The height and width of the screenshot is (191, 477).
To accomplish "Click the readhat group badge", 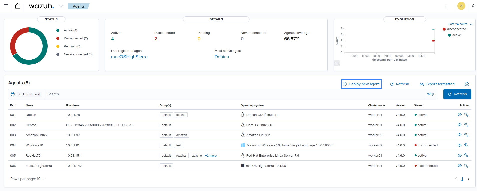I will pyautogui.click(x=181, y=156).
